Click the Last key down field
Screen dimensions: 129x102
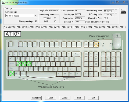80,11
